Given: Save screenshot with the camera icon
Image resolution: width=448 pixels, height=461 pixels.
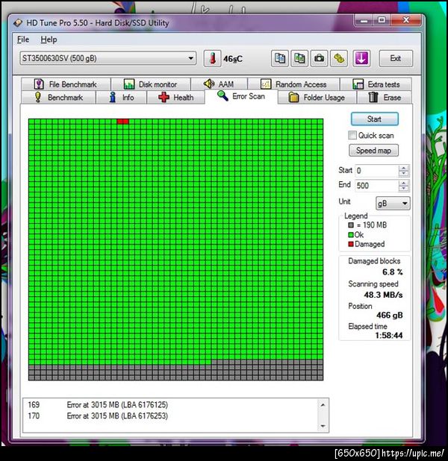Looking at the screenshot, I should (319, 58).
